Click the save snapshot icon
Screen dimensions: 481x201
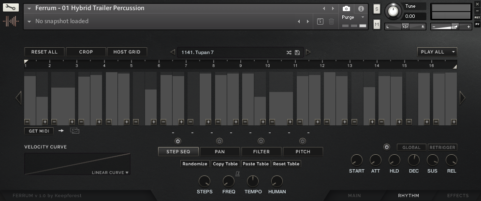point(320,21)
